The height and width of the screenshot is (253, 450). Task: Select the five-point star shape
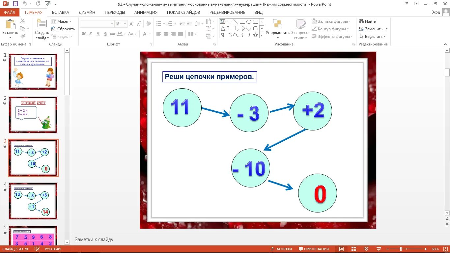click(x=255, y=35)
